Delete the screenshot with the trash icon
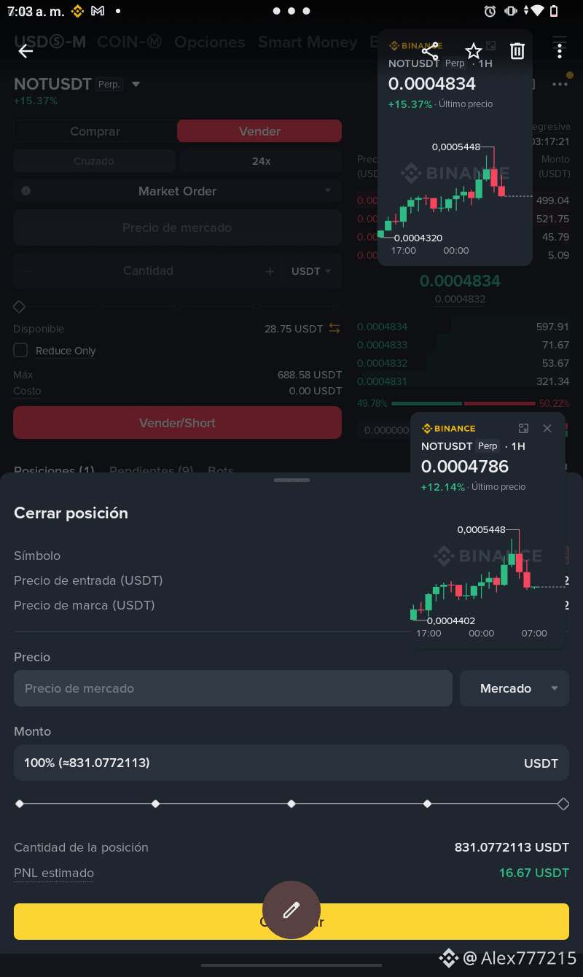The width and height of the screenshot is (583, 977). [x=517, y=51]
